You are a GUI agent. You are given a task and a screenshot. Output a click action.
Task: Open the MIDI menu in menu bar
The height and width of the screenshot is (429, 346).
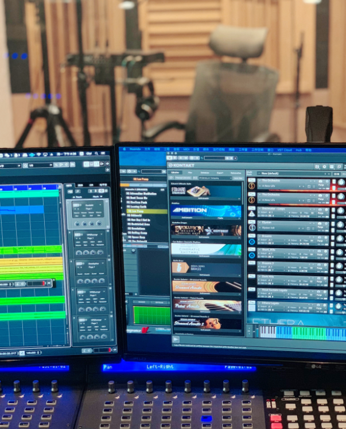[x=186, y=149]
